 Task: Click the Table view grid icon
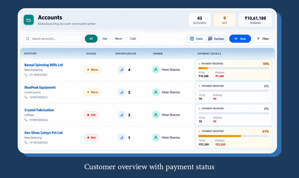[192, 39]
